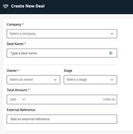The height and width of the screenshot is (134, 133).
Task: Click the handshake deal icon in header
Action: (x=6, y=6)
